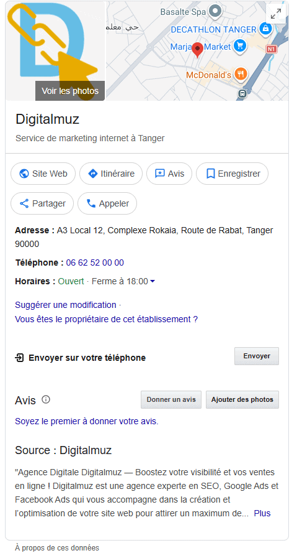Click phone number 06 62 52 00 00

click(95, 263)
